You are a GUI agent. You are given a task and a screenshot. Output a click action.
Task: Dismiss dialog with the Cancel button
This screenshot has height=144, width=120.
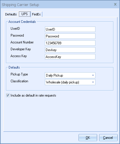[108, 138]
